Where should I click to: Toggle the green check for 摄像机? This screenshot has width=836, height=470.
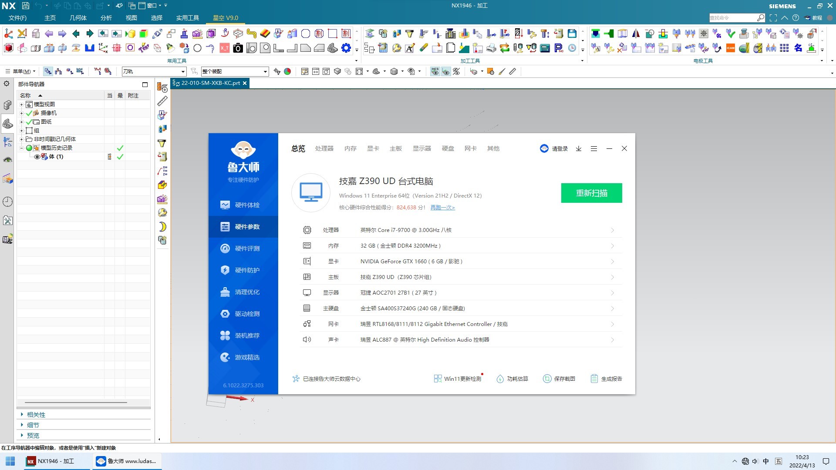pos(29,113)
